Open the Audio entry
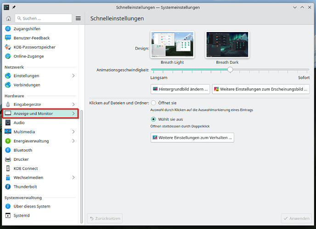Screen dimensions: 316x229 click(40, 123)
